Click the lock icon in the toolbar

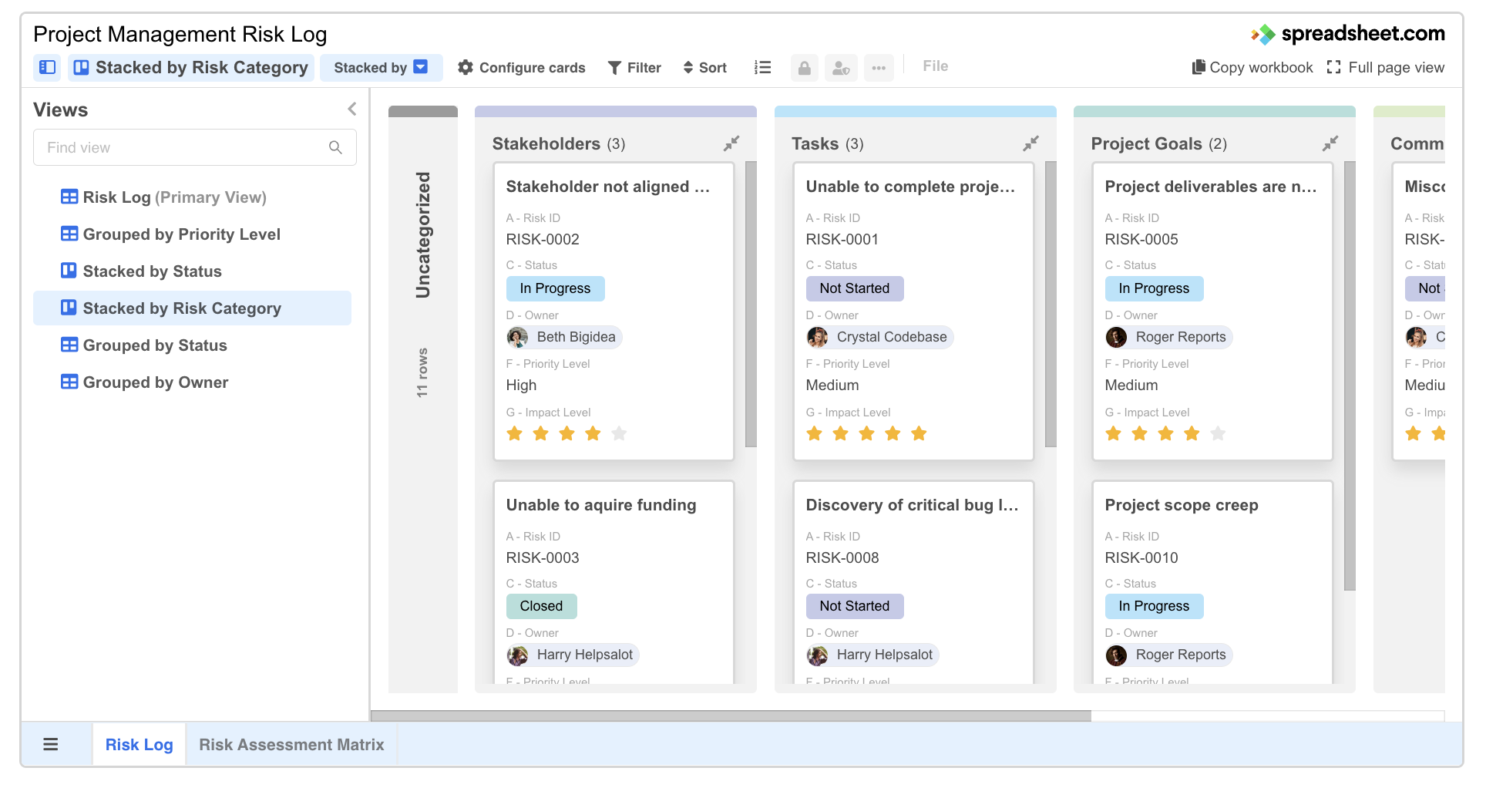(x=804, y=68)
